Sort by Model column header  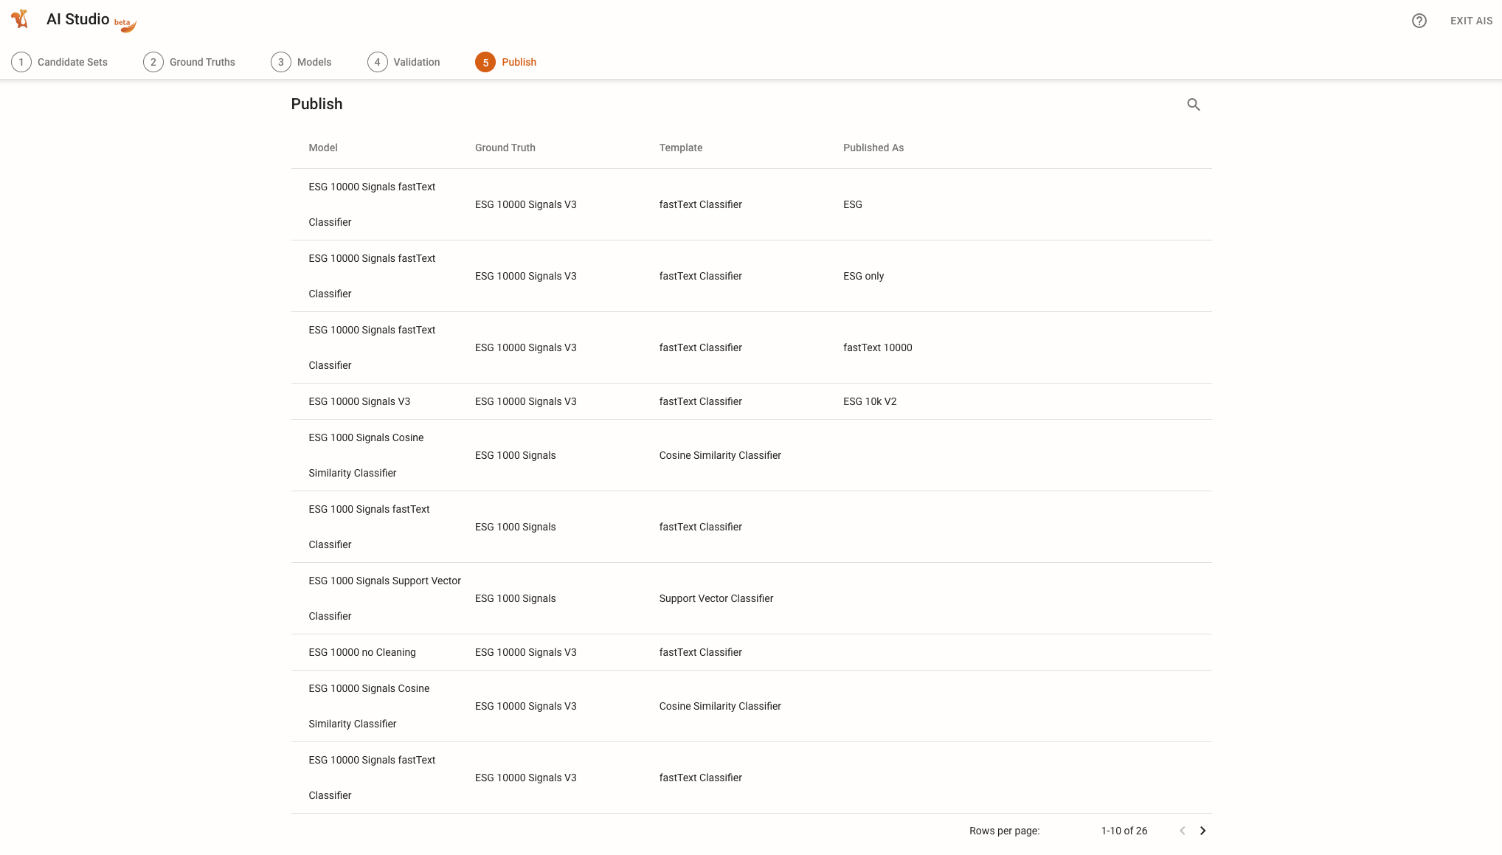coord(322,148)
